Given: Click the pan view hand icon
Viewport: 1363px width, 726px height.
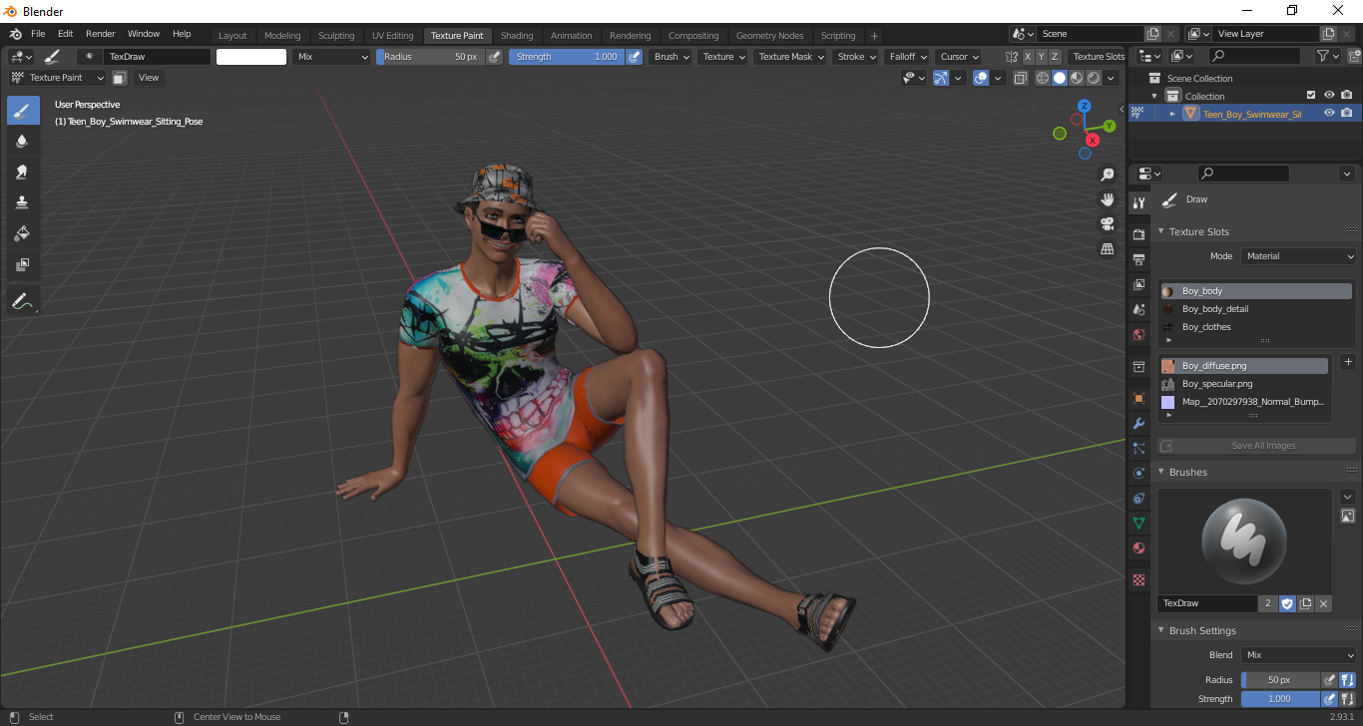Looking at the screenshot, I should tap(1107, 199).
